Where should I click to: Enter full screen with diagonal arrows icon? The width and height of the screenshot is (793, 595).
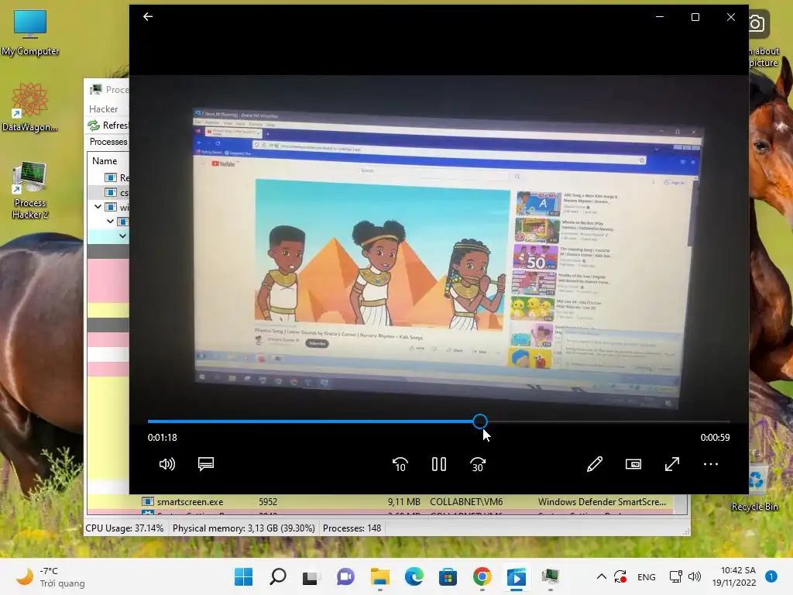[672, 464]
